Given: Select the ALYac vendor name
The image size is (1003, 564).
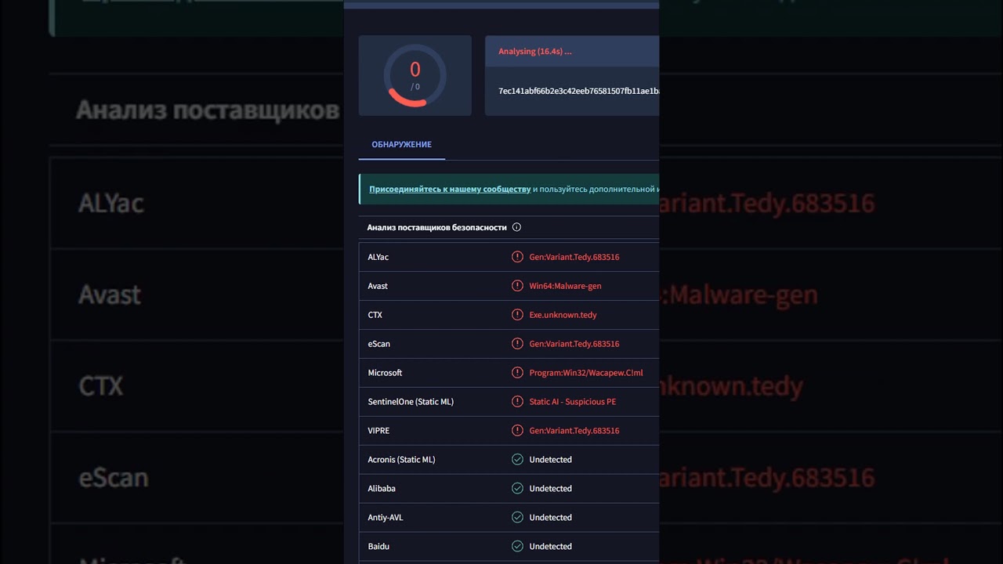Looking at the screenshot, I should click(378, 257).
